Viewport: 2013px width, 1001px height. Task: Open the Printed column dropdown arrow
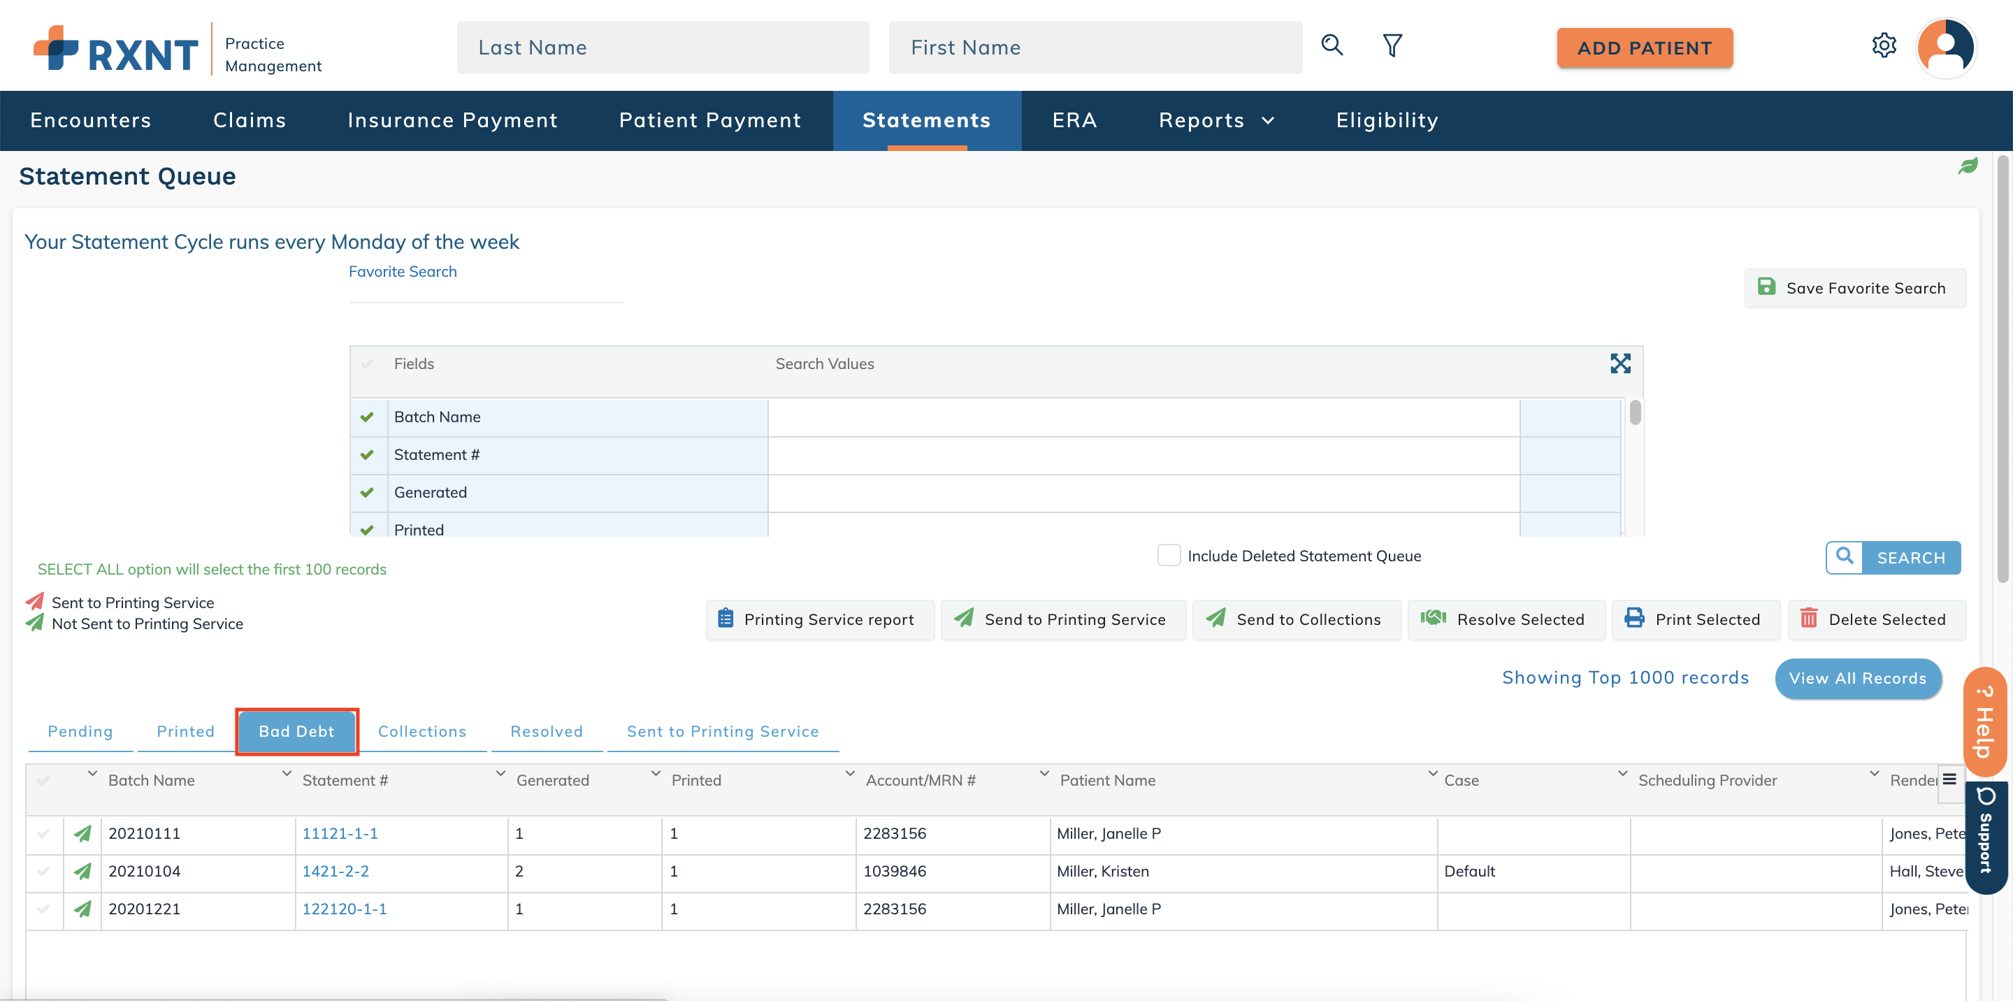849,774
